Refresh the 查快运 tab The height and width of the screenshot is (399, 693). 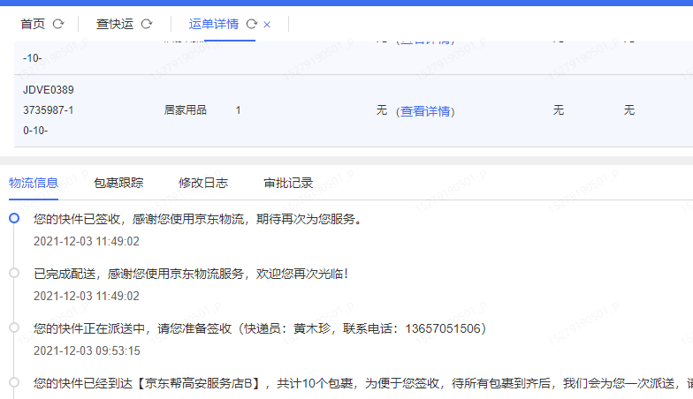click(x=147, y=24)
